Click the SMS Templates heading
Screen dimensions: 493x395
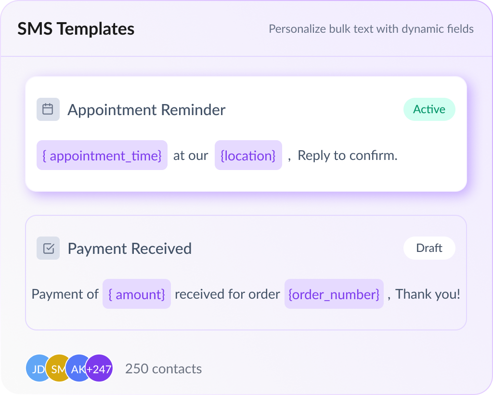(x=76, y=29)
